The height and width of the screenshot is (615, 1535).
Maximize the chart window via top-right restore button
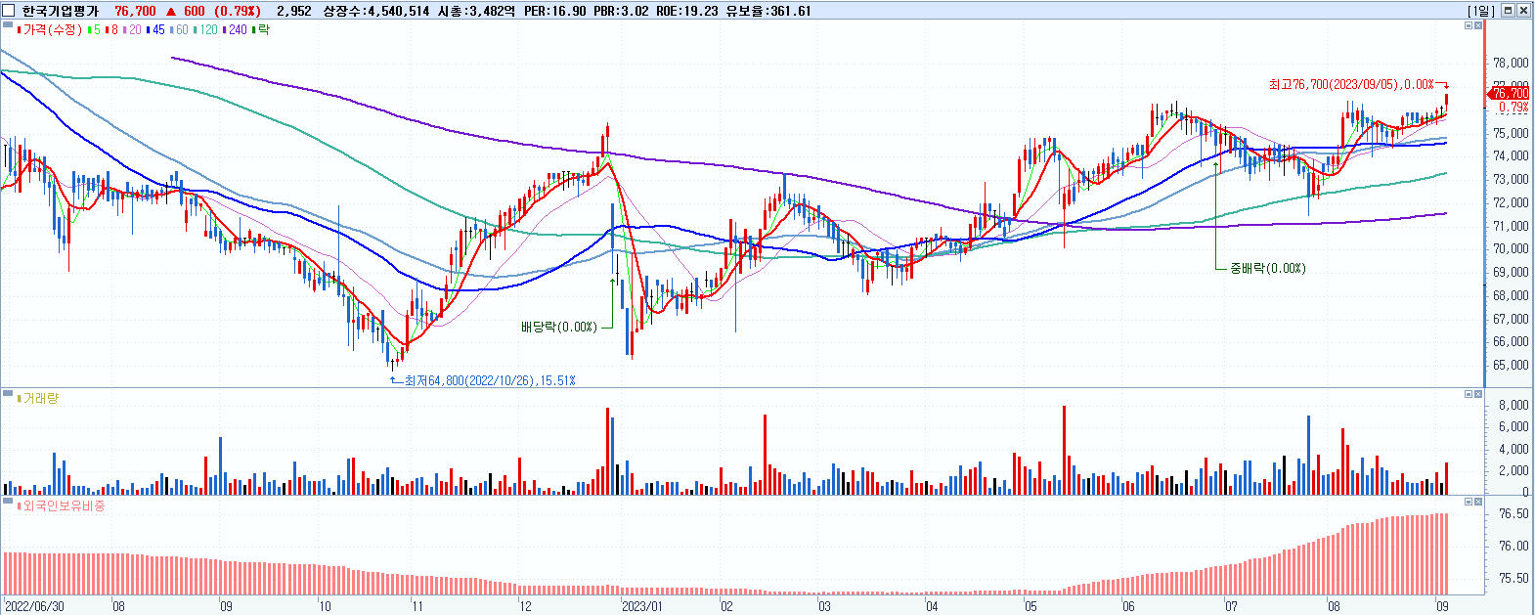point(1509,11)
